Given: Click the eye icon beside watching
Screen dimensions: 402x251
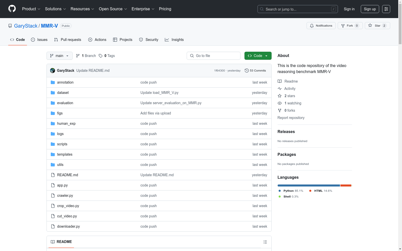Looking at the screenshot, I should 280,103.
